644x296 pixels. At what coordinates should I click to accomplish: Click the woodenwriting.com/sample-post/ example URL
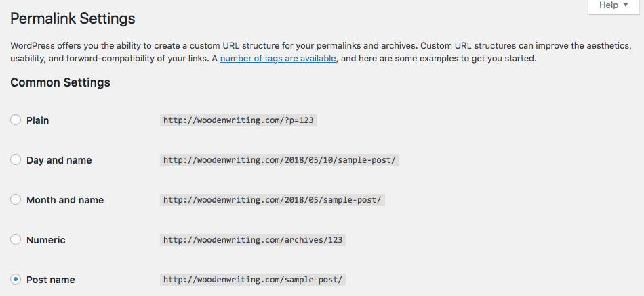point(253,280)
